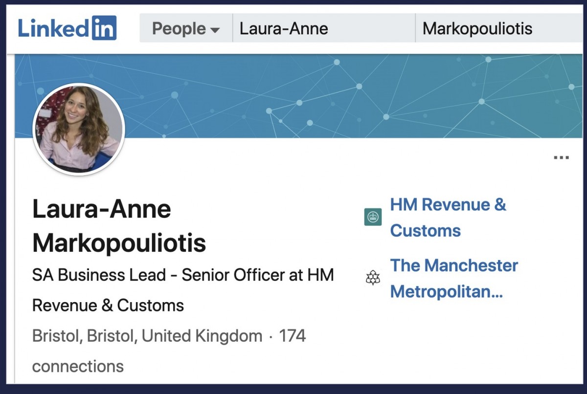Click the number 174 beside the location

pos(292,336)
